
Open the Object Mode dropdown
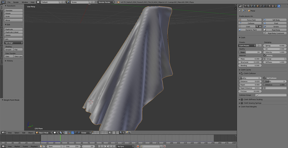point(44,133)
